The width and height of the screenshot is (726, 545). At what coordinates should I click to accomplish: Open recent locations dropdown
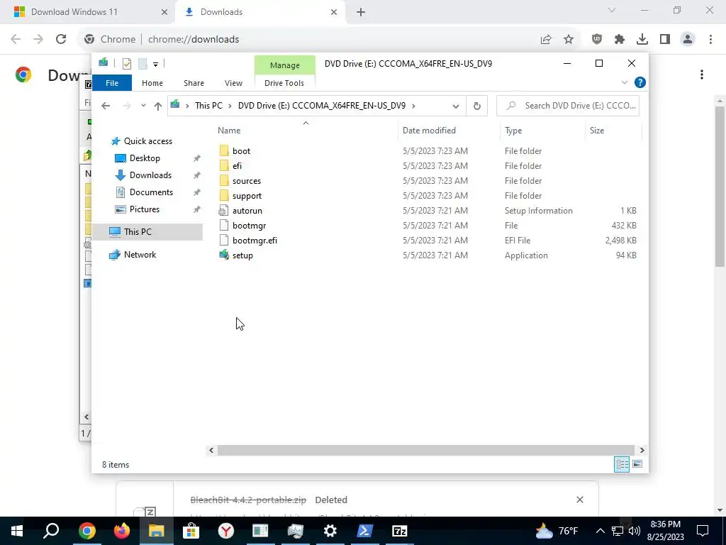pos(143,106)
